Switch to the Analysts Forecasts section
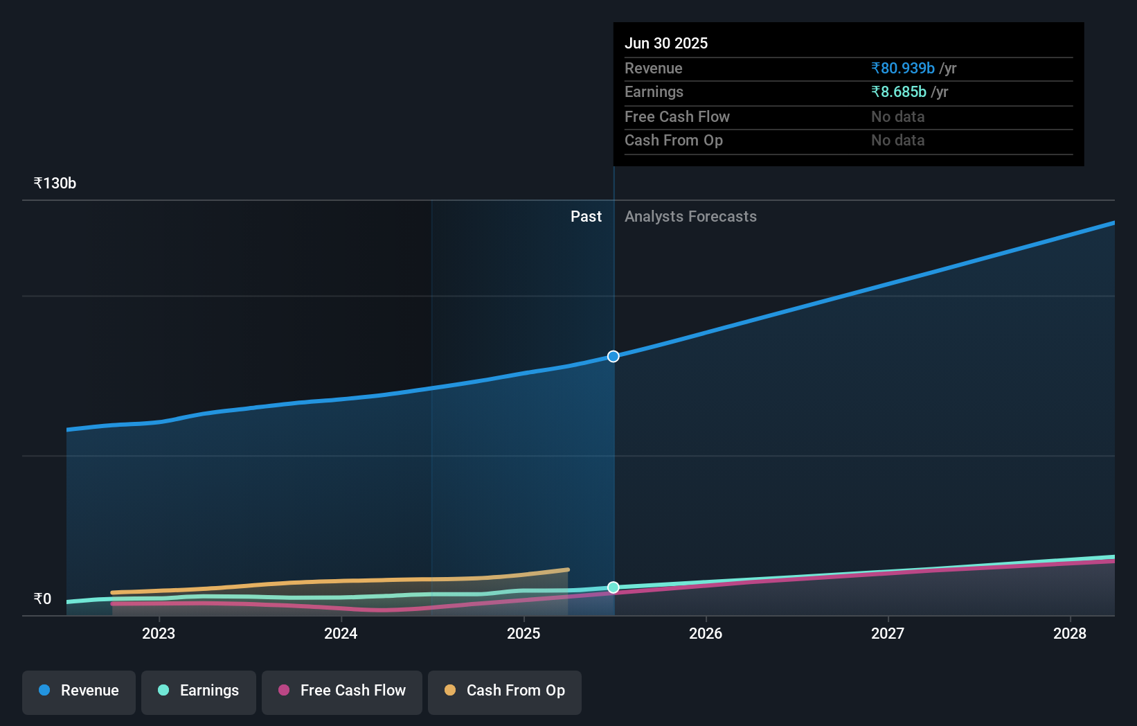The height and width of the screenshot is (726, 1137). click(690, 216)
